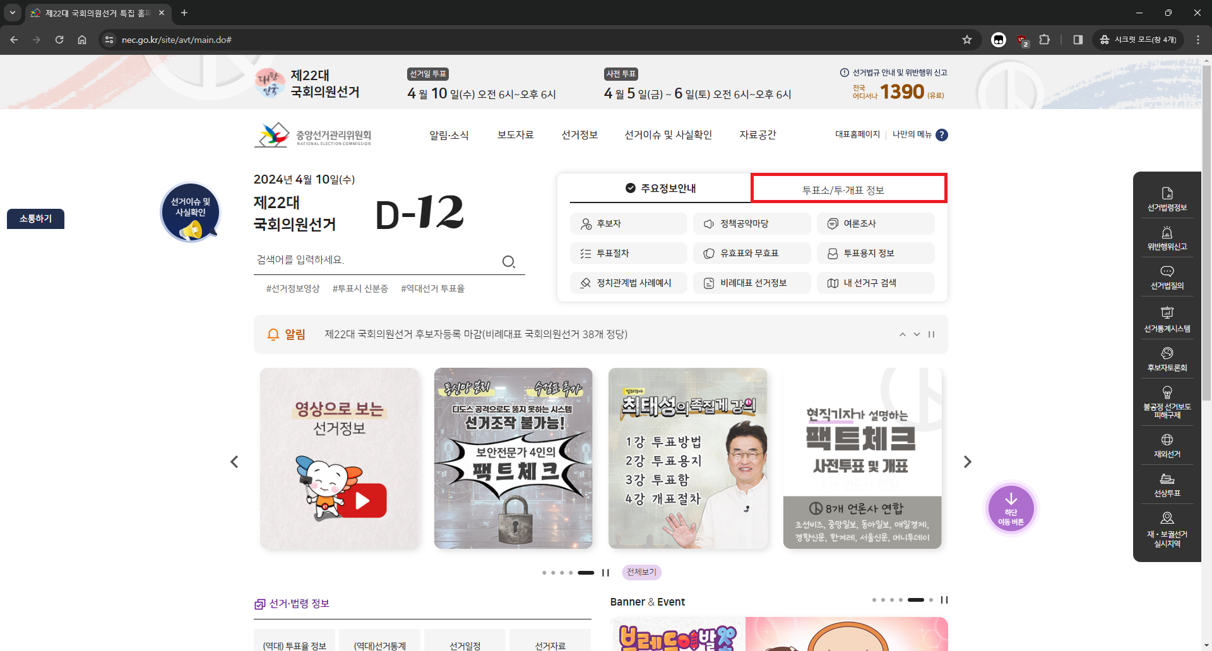This screenshot has width=1212, height=651.
Task: Pause the 알림 notice ticker
Action: tap(931, 334)
